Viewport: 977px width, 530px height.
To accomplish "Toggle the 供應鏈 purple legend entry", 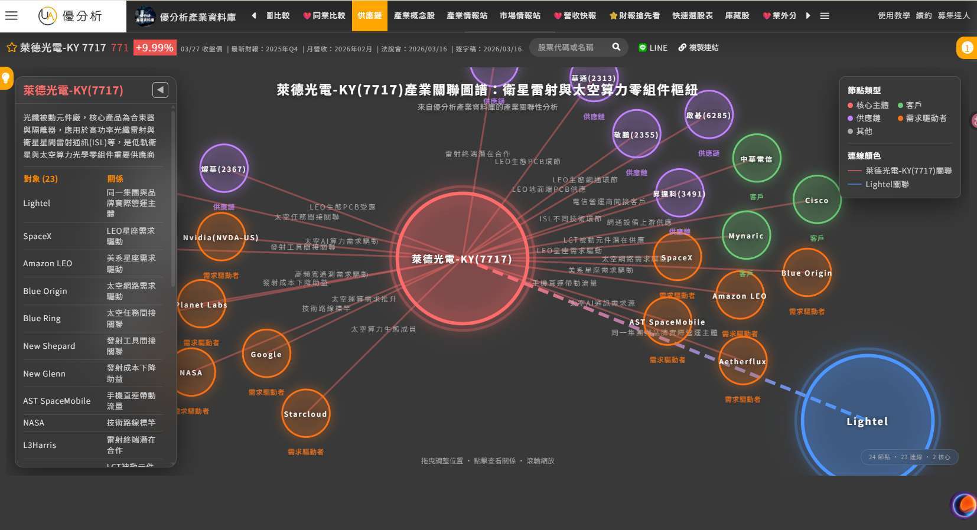I will tap(864, 118).
